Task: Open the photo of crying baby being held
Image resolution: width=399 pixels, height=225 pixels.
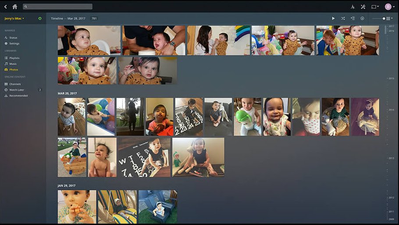Action: (154, 40)
